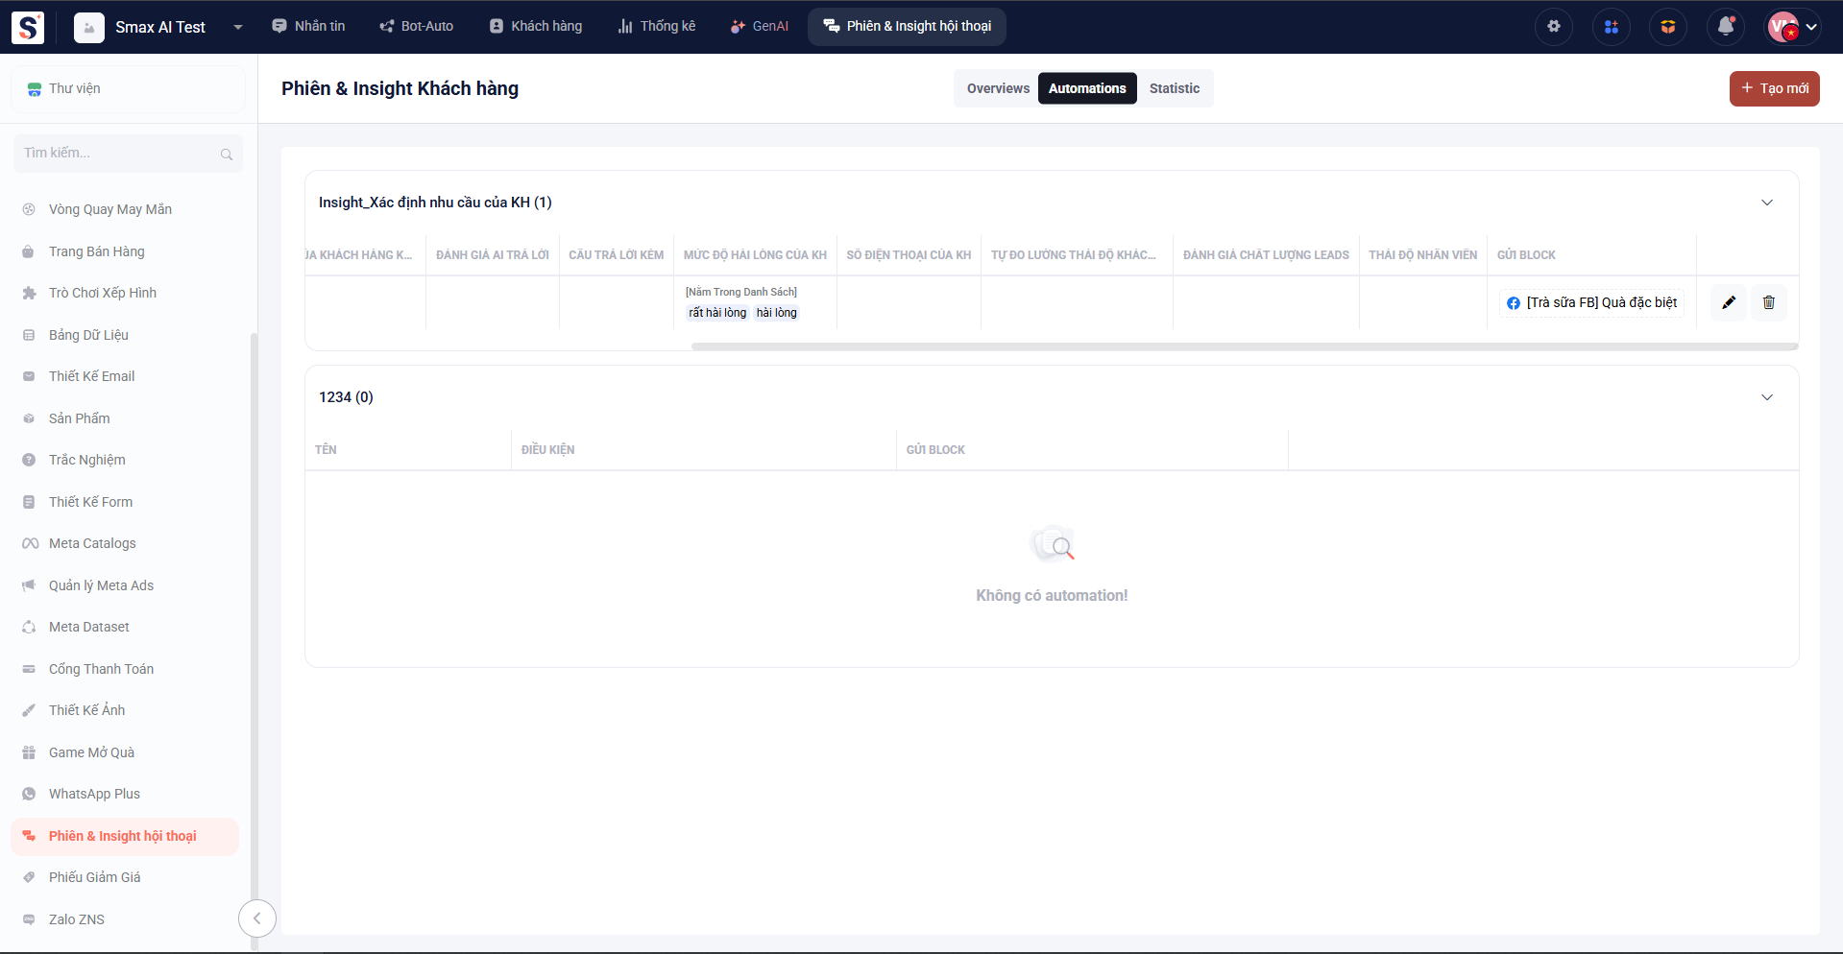Open the notification bell icon
The width and height of the screenshot is (1843, 954).
click(x=1725, y=27)
